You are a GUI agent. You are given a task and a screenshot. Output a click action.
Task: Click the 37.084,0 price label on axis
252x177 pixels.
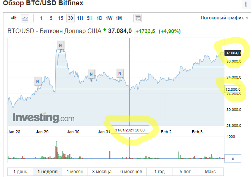tap(233, 53)
